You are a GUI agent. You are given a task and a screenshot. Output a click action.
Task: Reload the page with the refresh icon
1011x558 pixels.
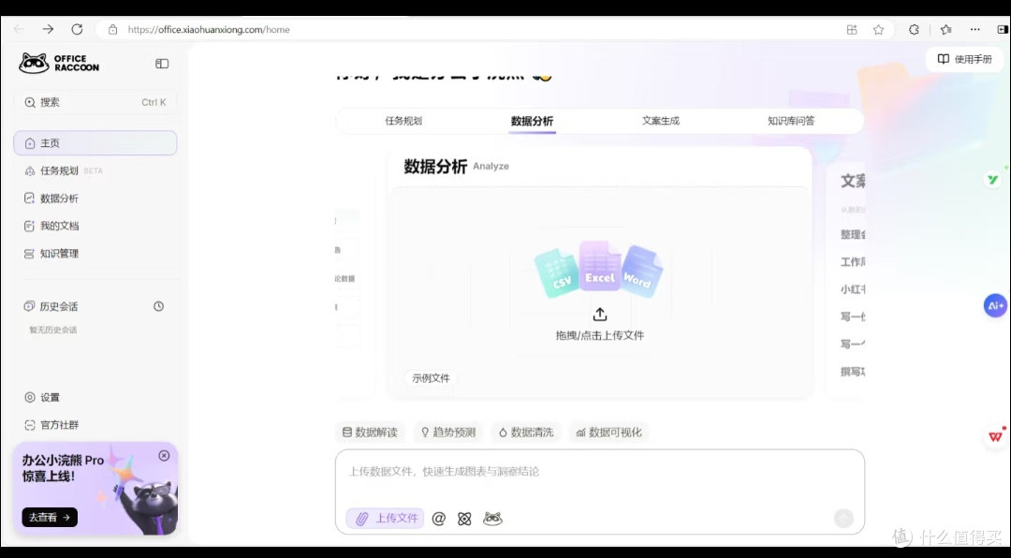[77, 29]
